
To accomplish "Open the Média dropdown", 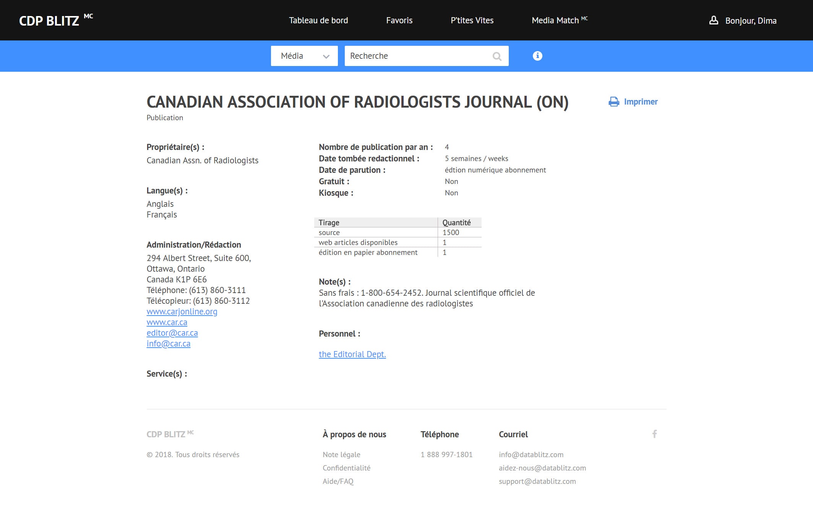I will click(304, 56).
